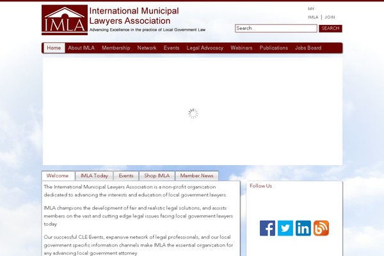This screenshot has height=256, width=384.
Task: Click the paragraph starting 'IMLA champions the development'
Action: click(138, 216)
